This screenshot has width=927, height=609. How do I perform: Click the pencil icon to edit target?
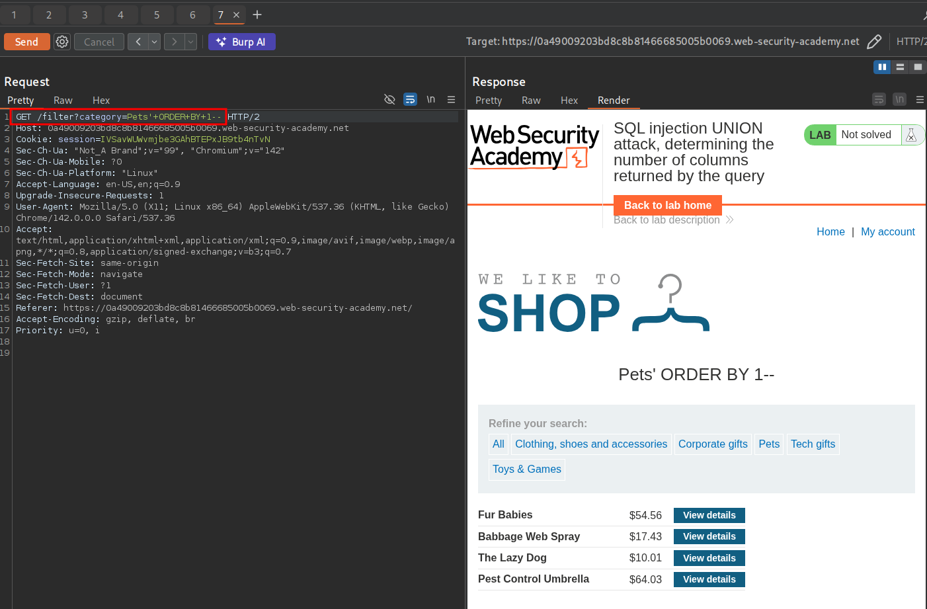coord(873,42)
